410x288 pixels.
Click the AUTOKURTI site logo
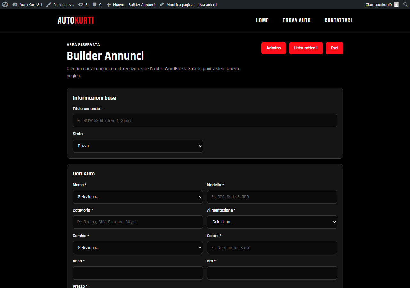point(76,20)
